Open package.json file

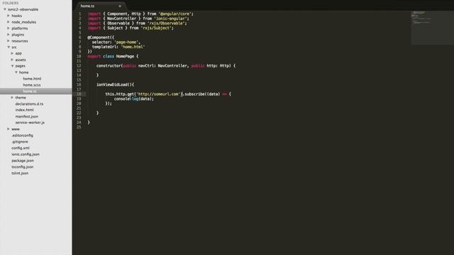tap(23, 161)
